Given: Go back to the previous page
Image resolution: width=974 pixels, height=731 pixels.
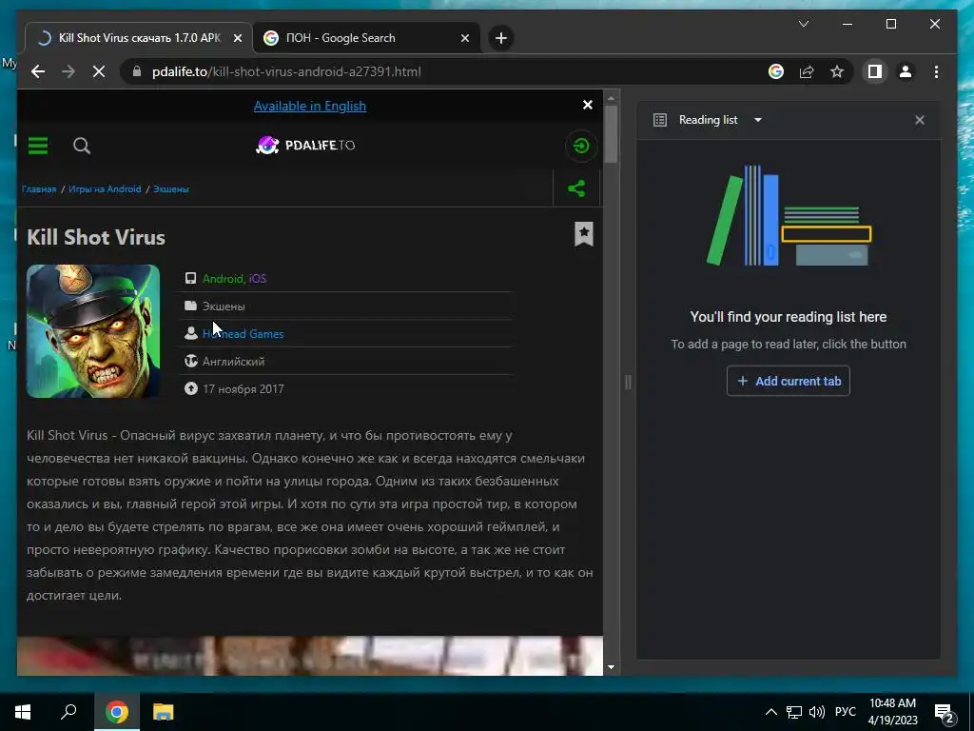Looking at the screenshot, I should pos(38,71).
